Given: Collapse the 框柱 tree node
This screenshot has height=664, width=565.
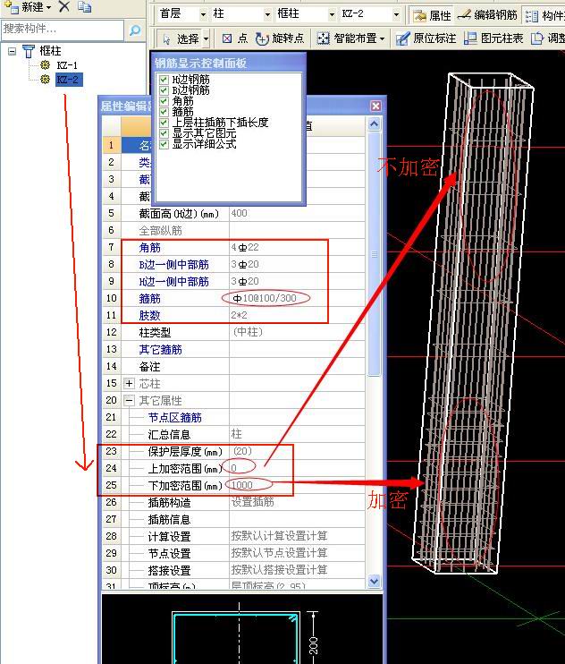Looking at the screenshot, I should 13,51.
